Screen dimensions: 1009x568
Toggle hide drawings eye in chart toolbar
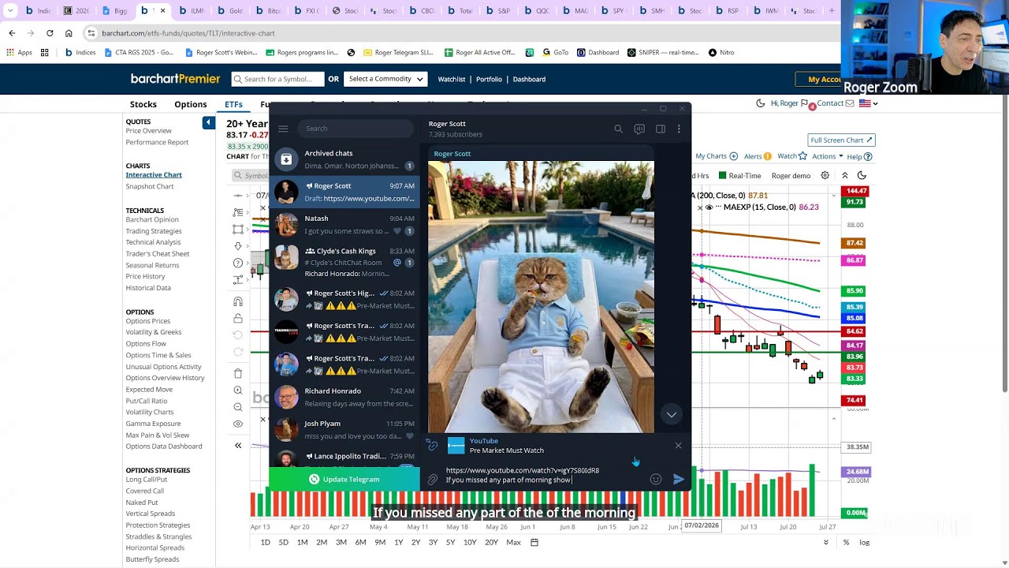click(x=238, y=424)
